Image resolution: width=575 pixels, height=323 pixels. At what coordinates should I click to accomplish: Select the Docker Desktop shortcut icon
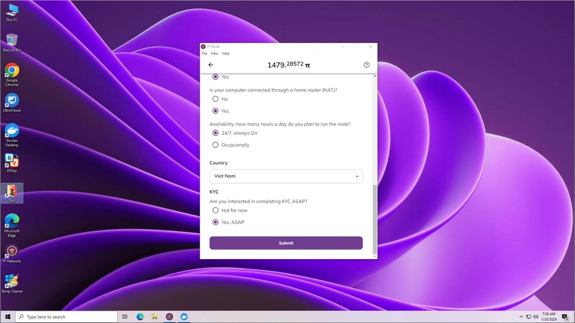click(12, 135)
